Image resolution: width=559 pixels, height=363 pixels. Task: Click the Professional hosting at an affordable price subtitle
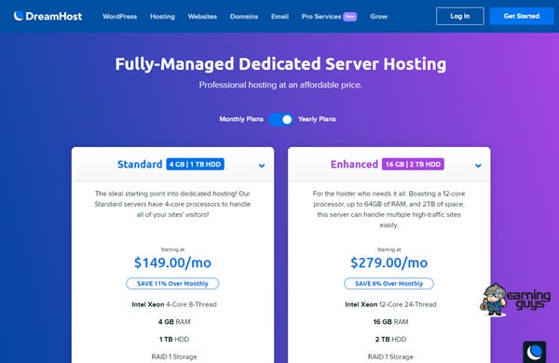point(280,85)
